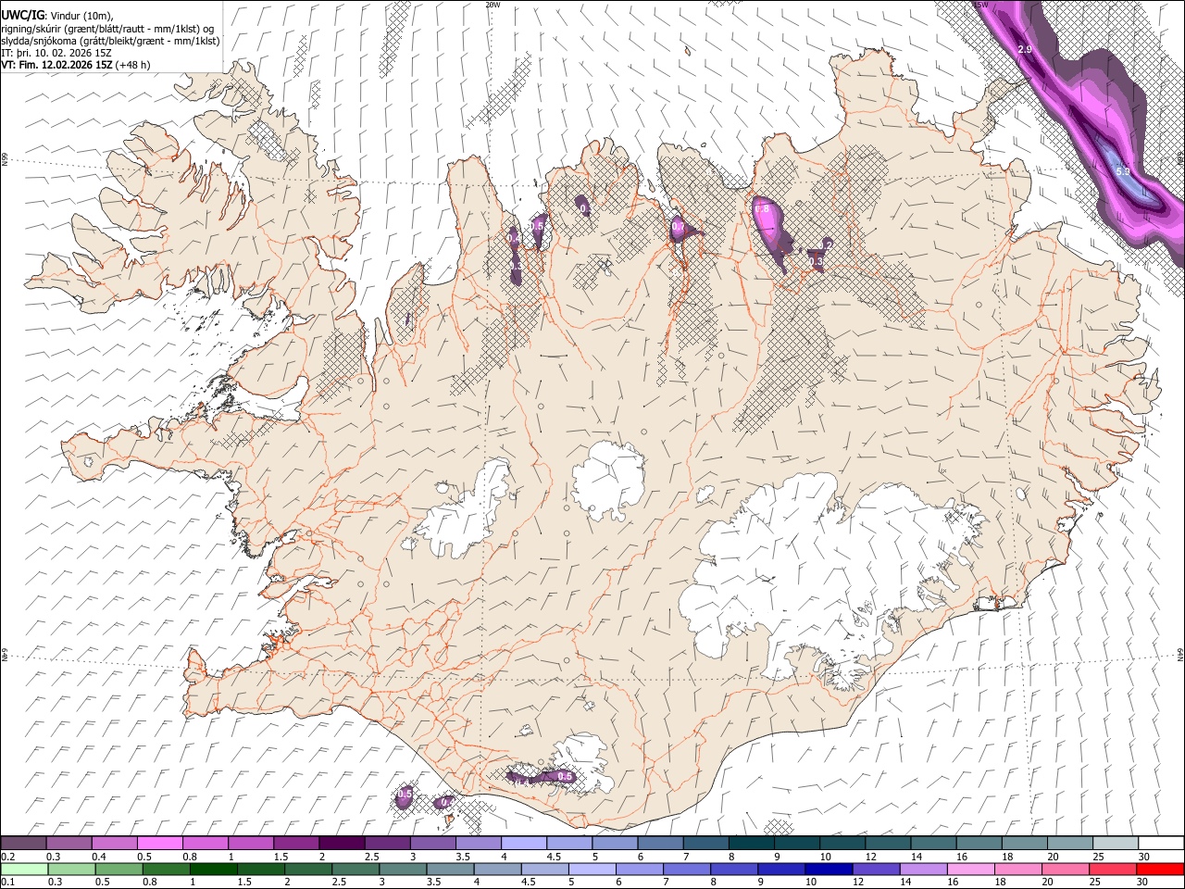
Task: Click the upper legend swatch between 0.2 and 0.3
Action: (x=23, y=843)
